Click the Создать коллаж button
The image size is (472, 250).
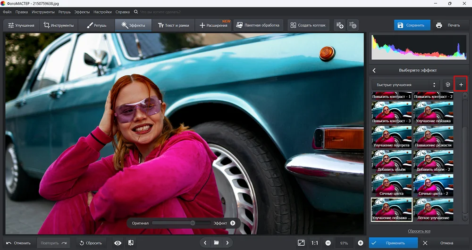[x=309, y=25]
